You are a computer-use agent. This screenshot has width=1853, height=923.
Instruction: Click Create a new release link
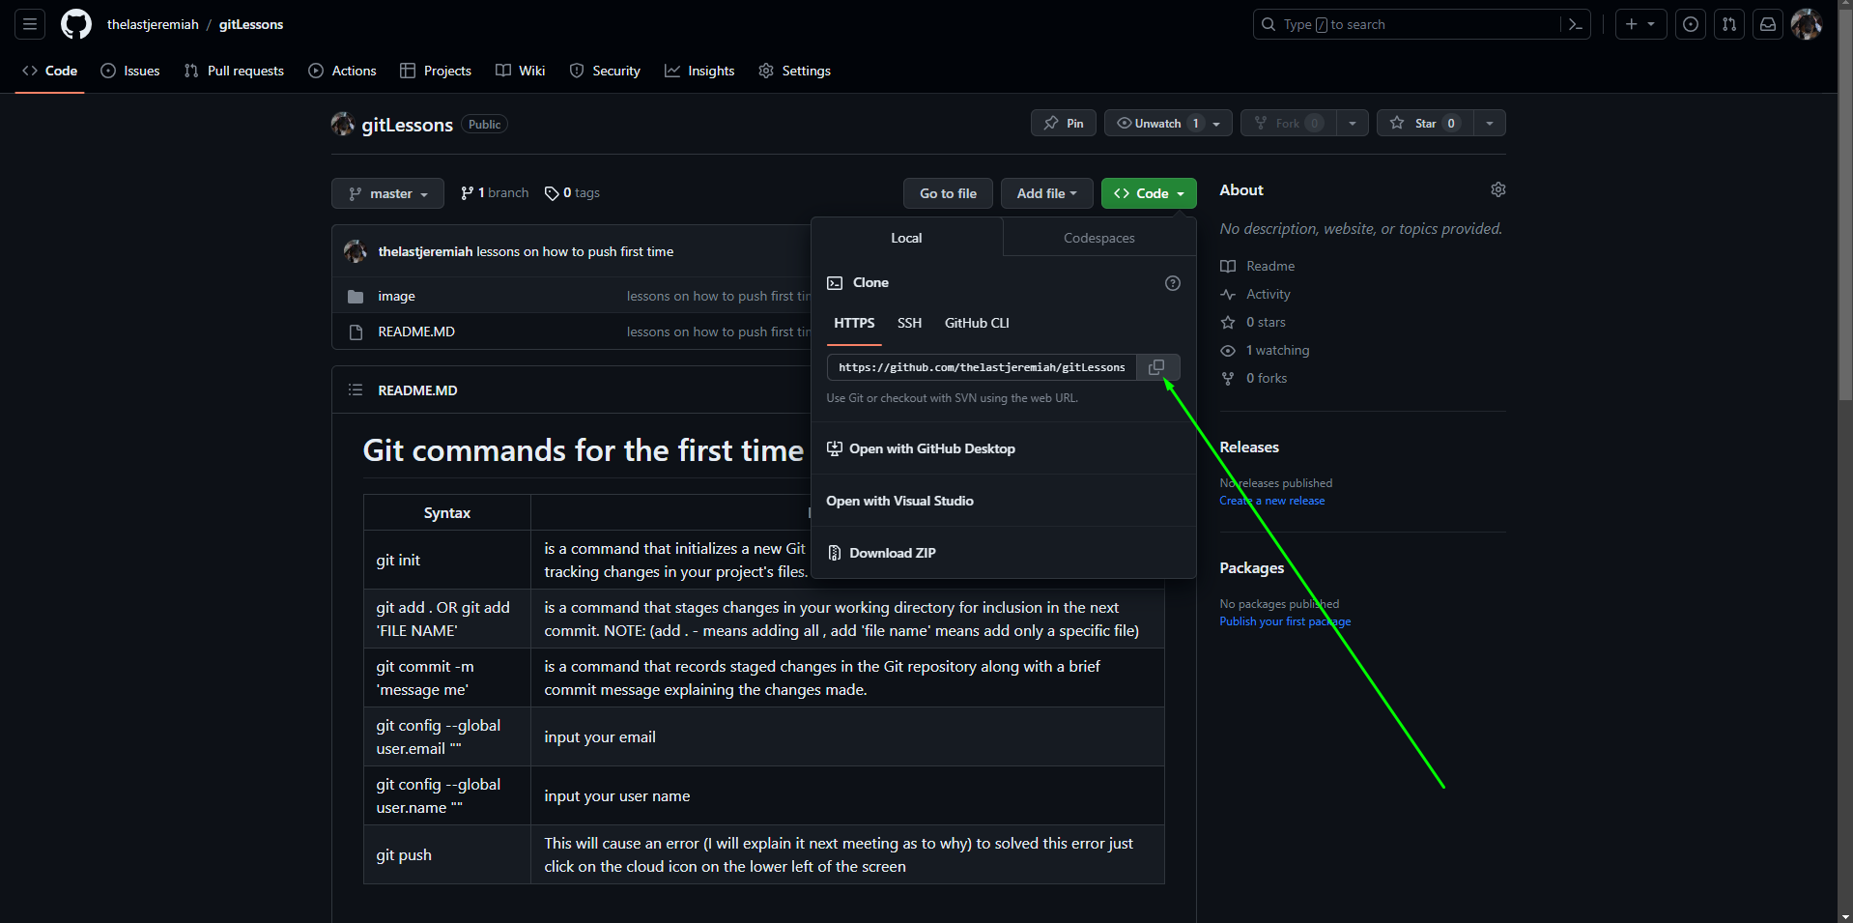click(x=1272, y=501)
